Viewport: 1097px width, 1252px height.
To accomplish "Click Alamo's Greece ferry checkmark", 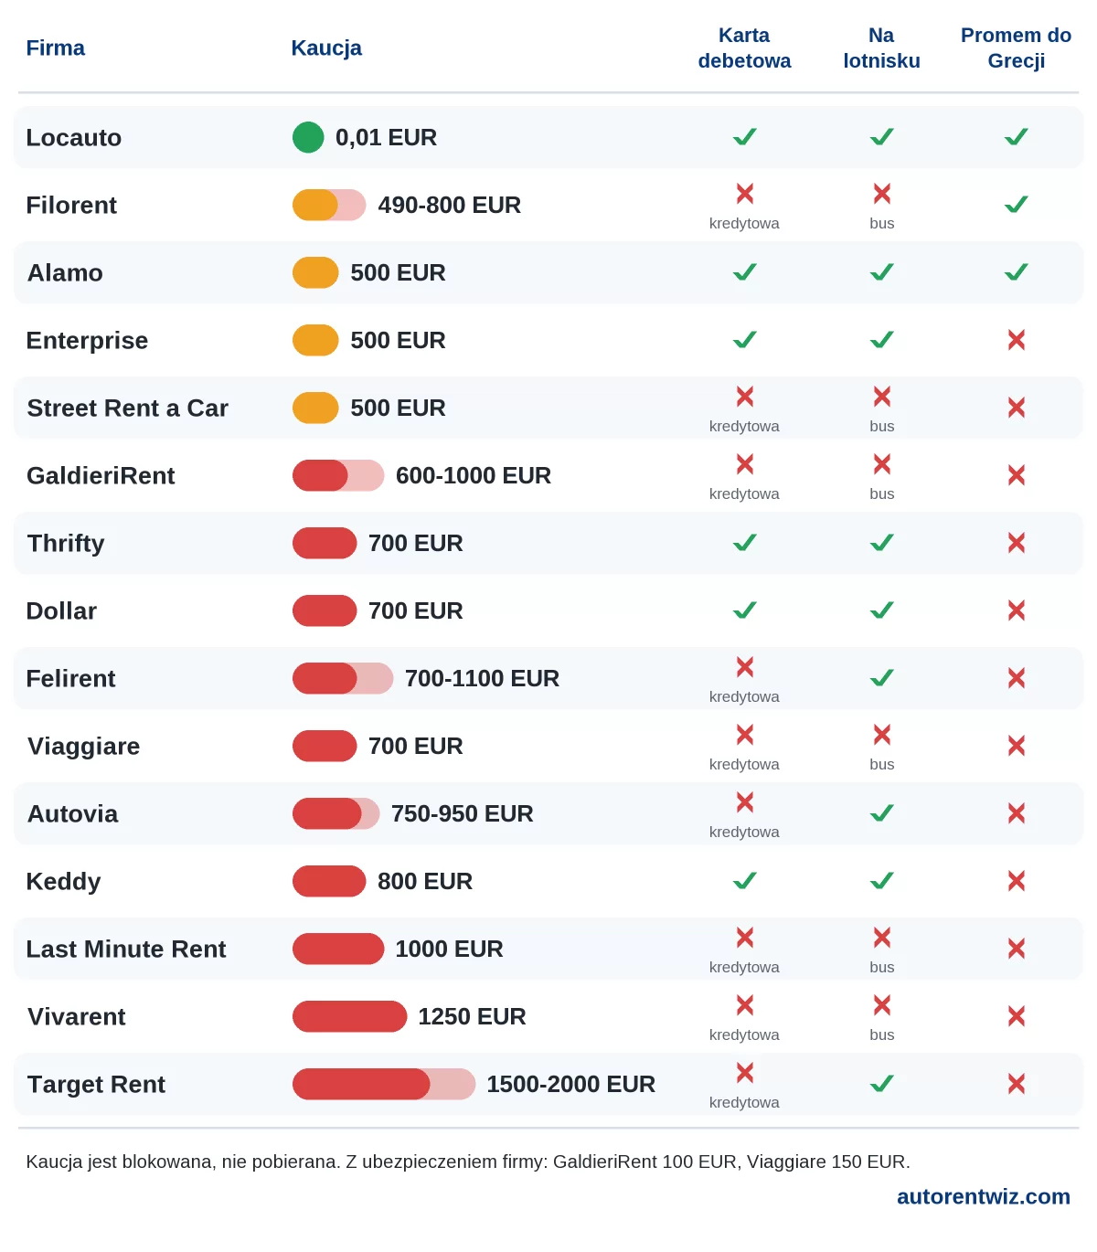I will [1016, 272].
